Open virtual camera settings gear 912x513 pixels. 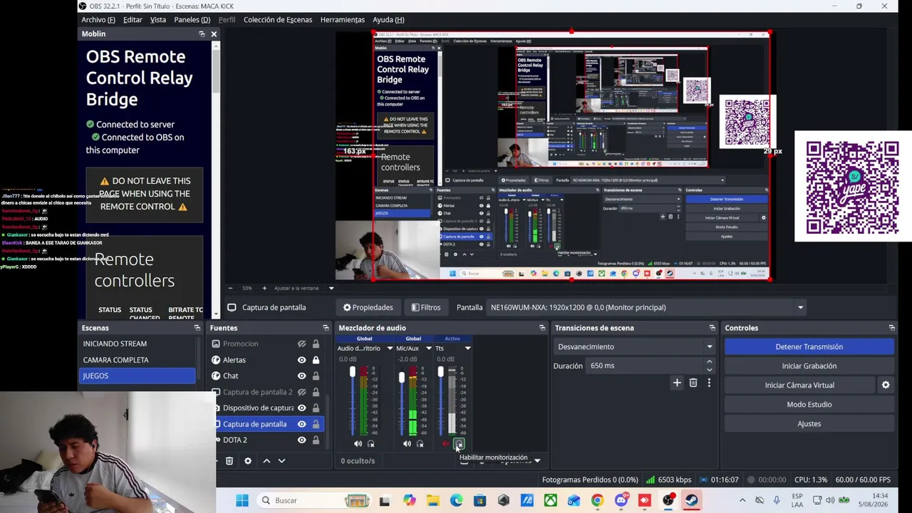tap(886, 385)
